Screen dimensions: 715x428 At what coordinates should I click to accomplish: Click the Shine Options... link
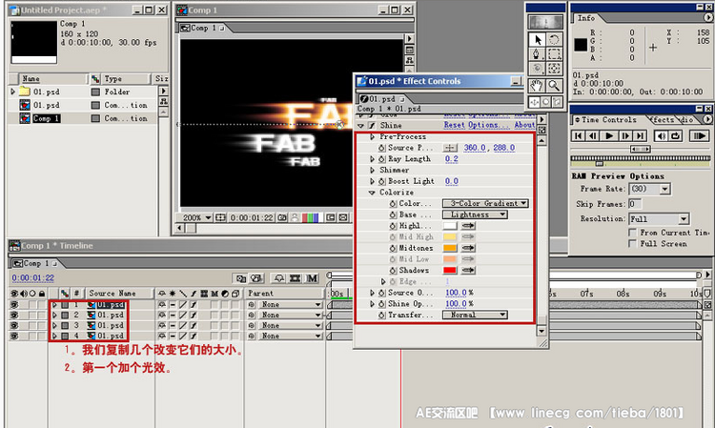click(488, 125)
